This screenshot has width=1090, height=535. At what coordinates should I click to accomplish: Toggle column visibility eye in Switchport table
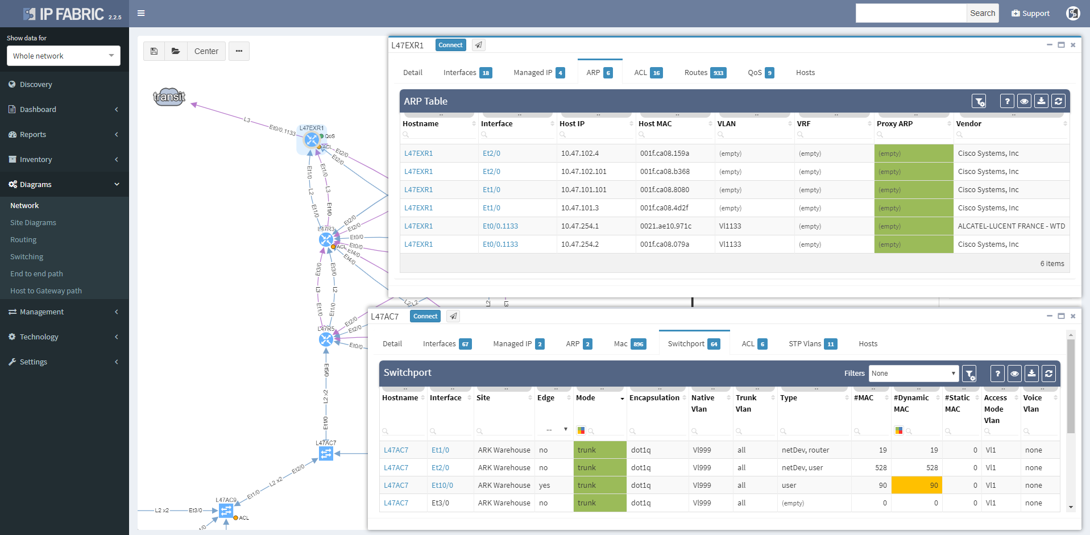[1014, 374]
